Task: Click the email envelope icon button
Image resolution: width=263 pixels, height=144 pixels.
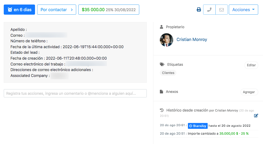Action: tap(222, 10)
